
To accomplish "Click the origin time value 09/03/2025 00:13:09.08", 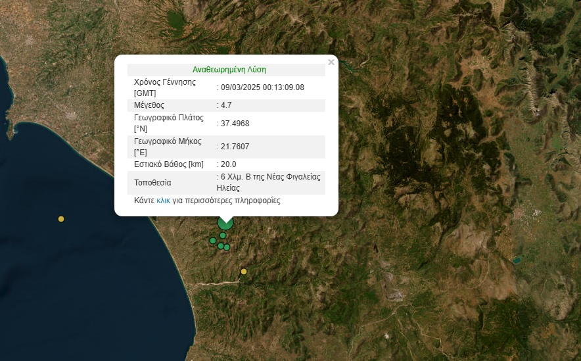I will tap(262, 87).
